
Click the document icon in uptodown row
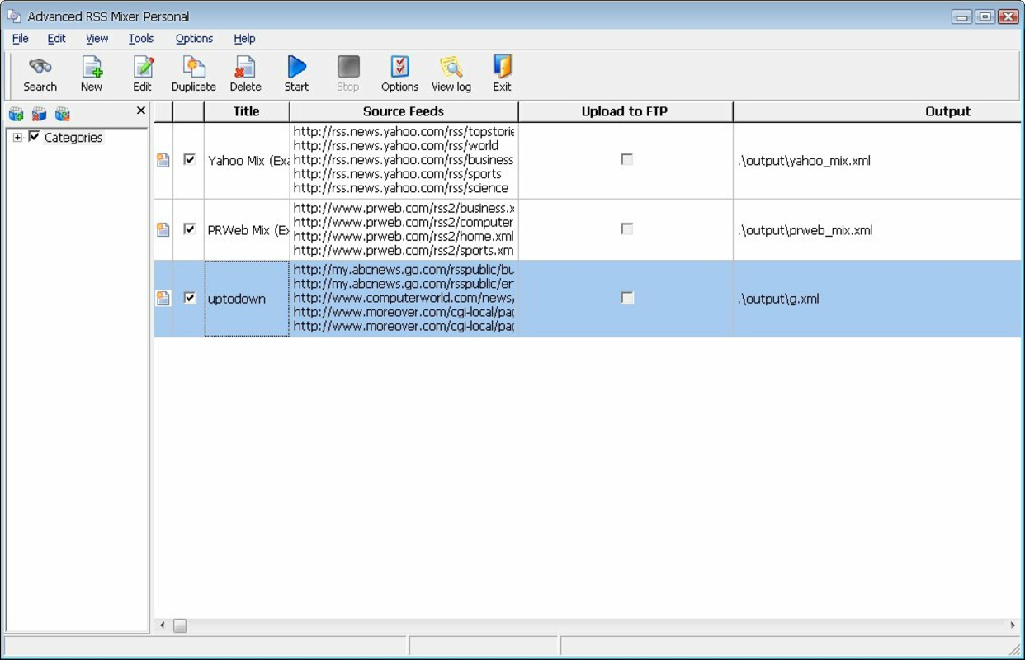pyautogui.click(x=163, y=298)
